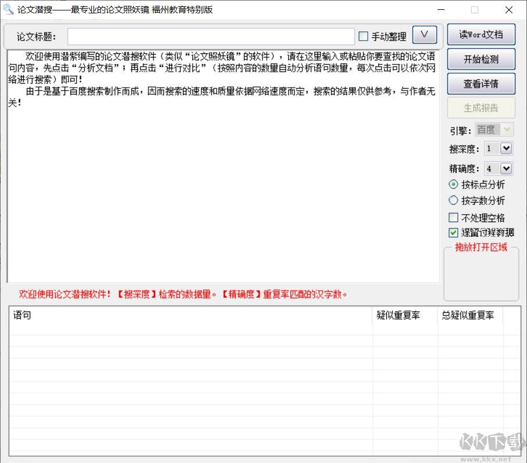The image size is (527, 463).
Task: Enable the 手动整理 checkbox
Action: [363, 35]
